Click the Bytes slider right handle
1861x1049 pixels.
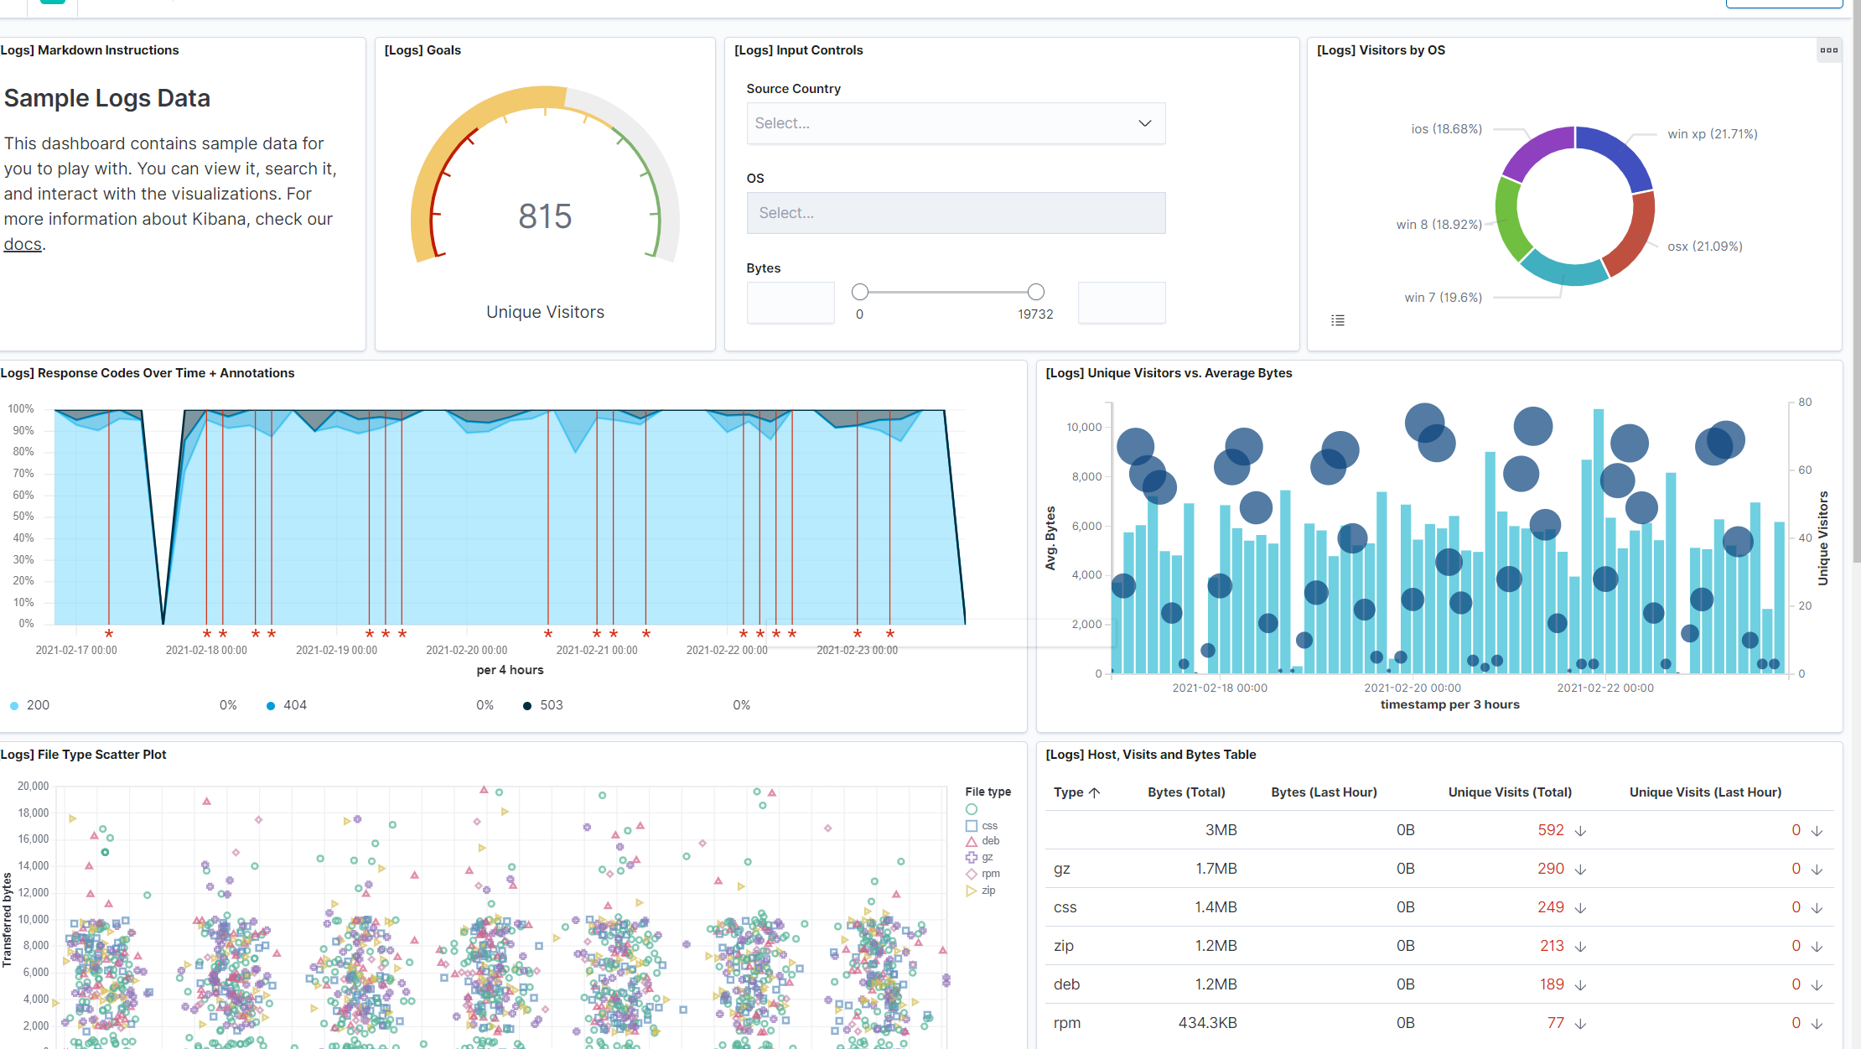pyautogui.click(x=1036, y=292)
